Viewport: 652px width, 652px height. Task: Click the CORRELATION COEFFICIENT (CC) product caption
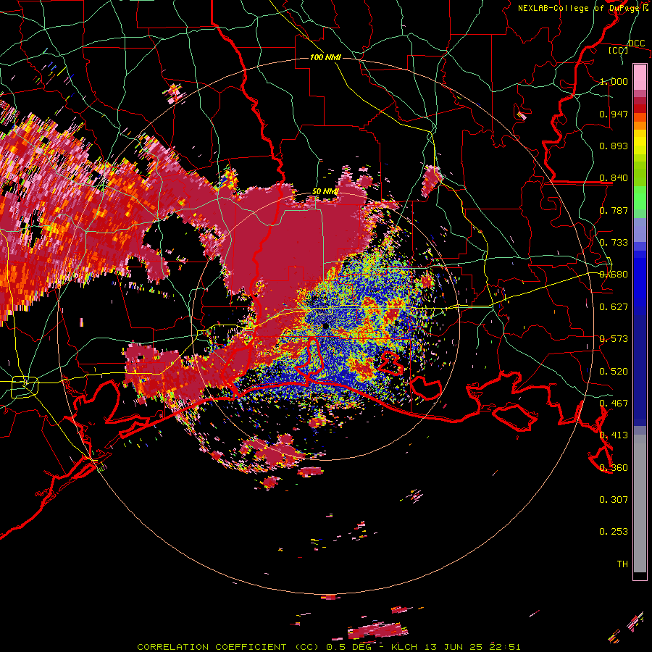click(228, 647)
